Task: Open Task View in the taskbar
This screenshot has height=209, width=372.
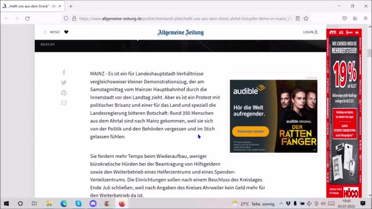Action: (34, 204)
